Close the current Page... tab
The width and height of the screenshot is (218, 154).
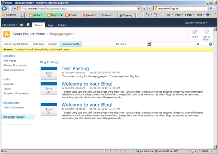coord(61,15)
